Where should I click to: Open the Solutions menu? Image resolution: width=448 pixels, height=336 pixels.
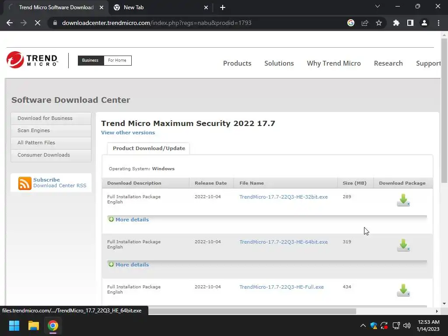click(279, 63)
